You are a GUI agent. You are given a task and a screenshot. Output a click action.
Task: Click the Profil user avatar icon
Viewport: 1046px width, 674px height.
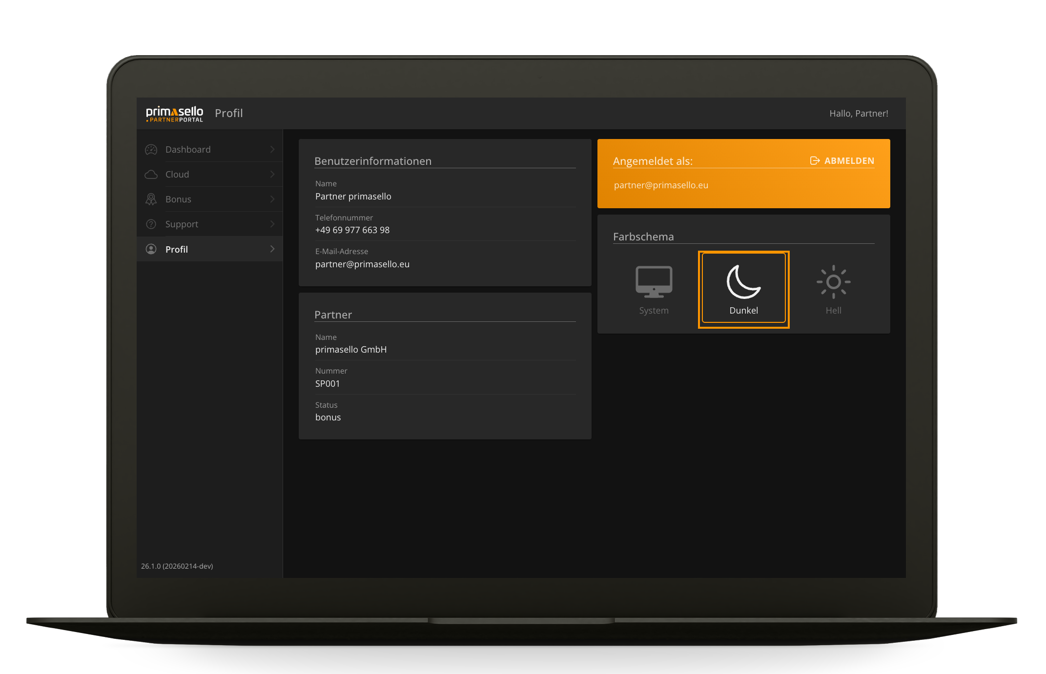pyautogui.click(x=151, y=249)
